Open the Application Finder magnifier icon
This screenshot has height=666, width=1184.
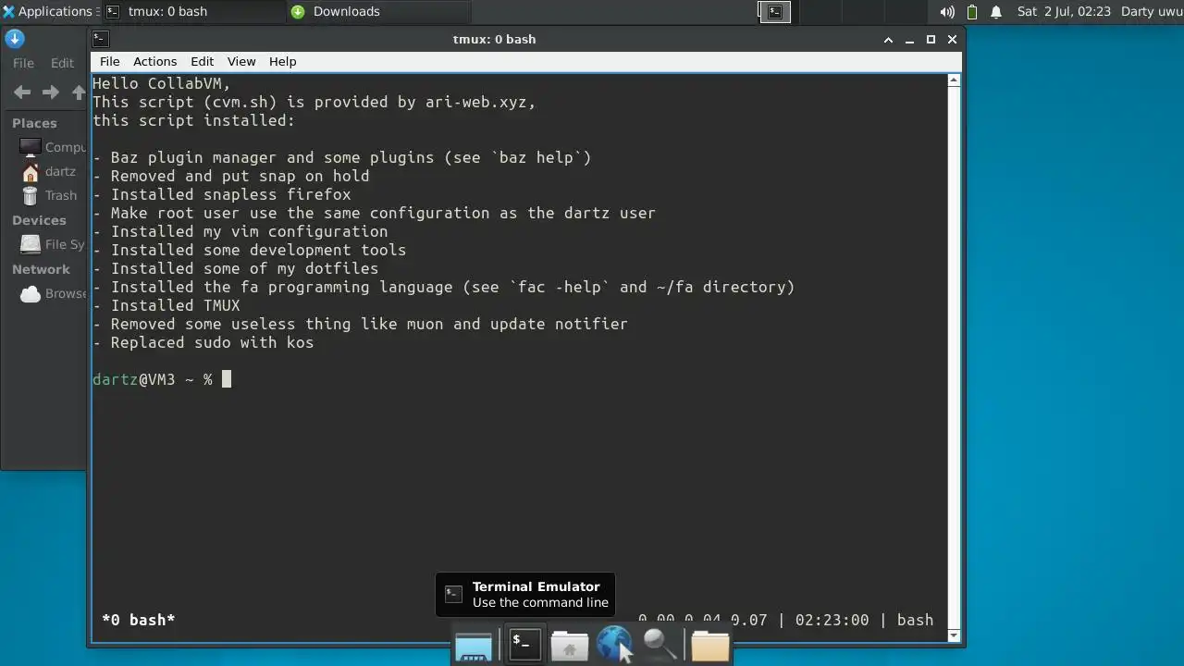point(660,645)
